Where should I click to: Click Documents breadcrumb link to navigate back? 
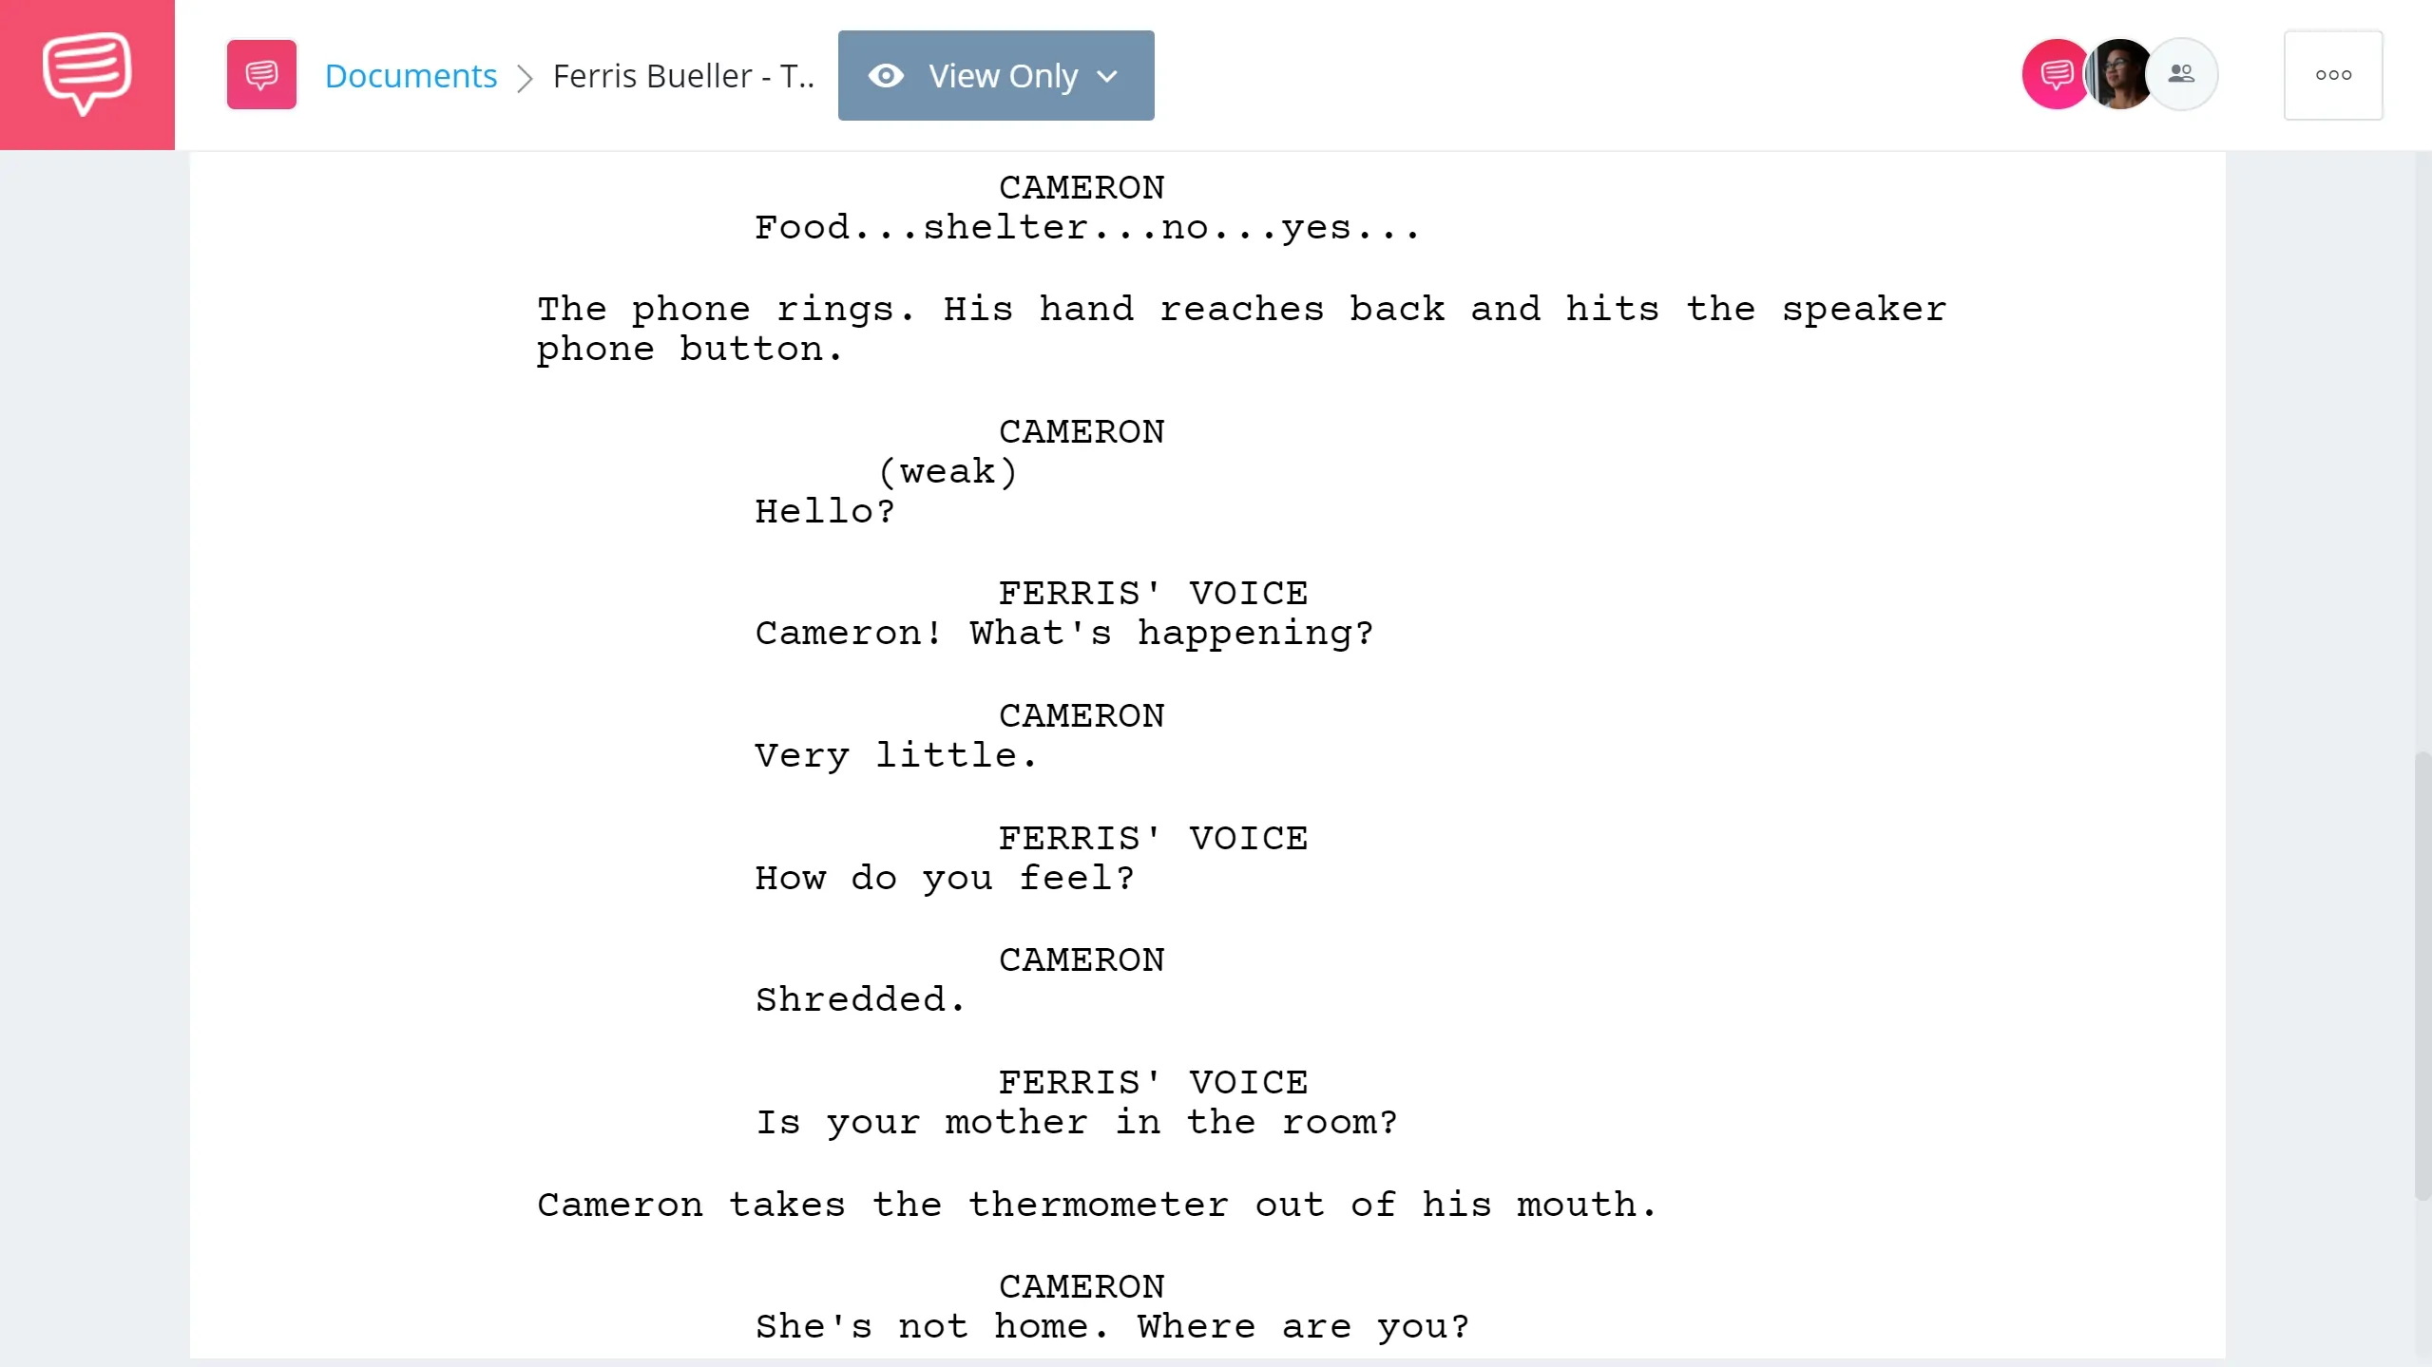pyautogui.click(x=411, y=75)
